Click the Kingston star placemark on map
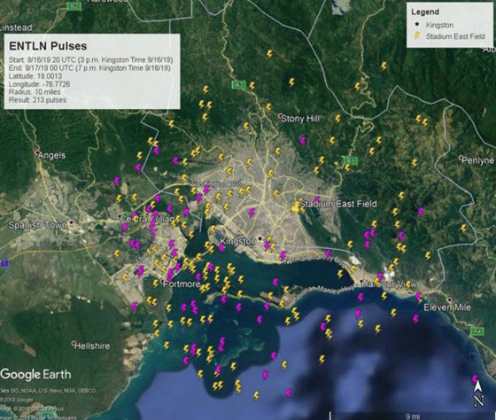496x420 pixels. [x=260, y=238]
